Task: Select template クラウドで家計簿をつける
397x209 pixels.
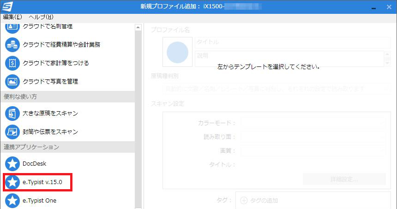Action: 56,63
